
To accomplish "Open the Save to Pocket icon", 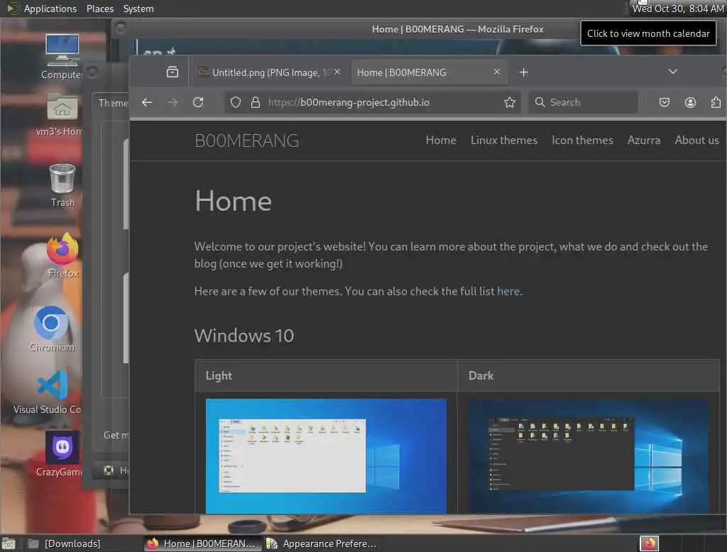I will (665, 102).
